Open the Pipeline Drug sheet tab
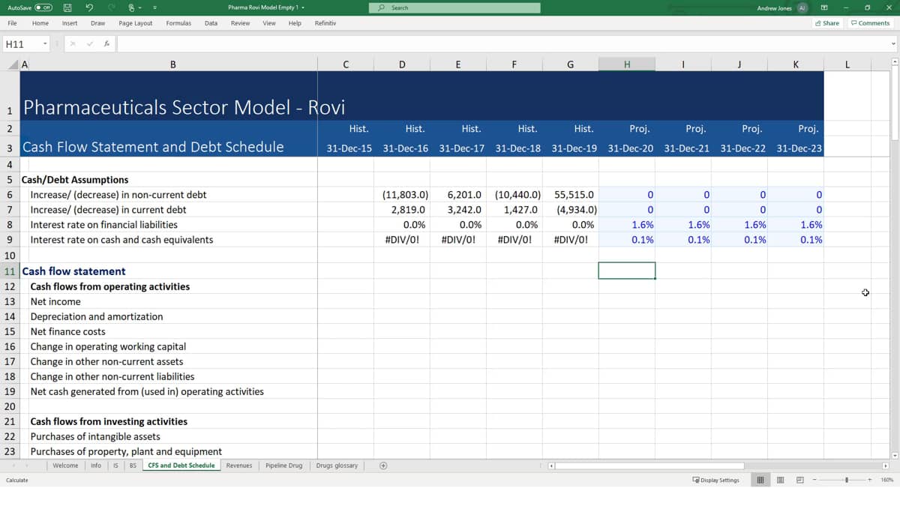 click(284, 466)
